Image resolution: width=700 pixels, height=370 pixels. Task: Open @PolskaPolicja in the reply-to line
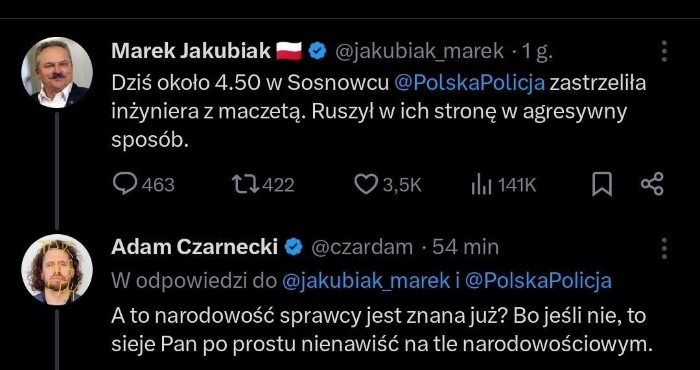coord(538,280)
